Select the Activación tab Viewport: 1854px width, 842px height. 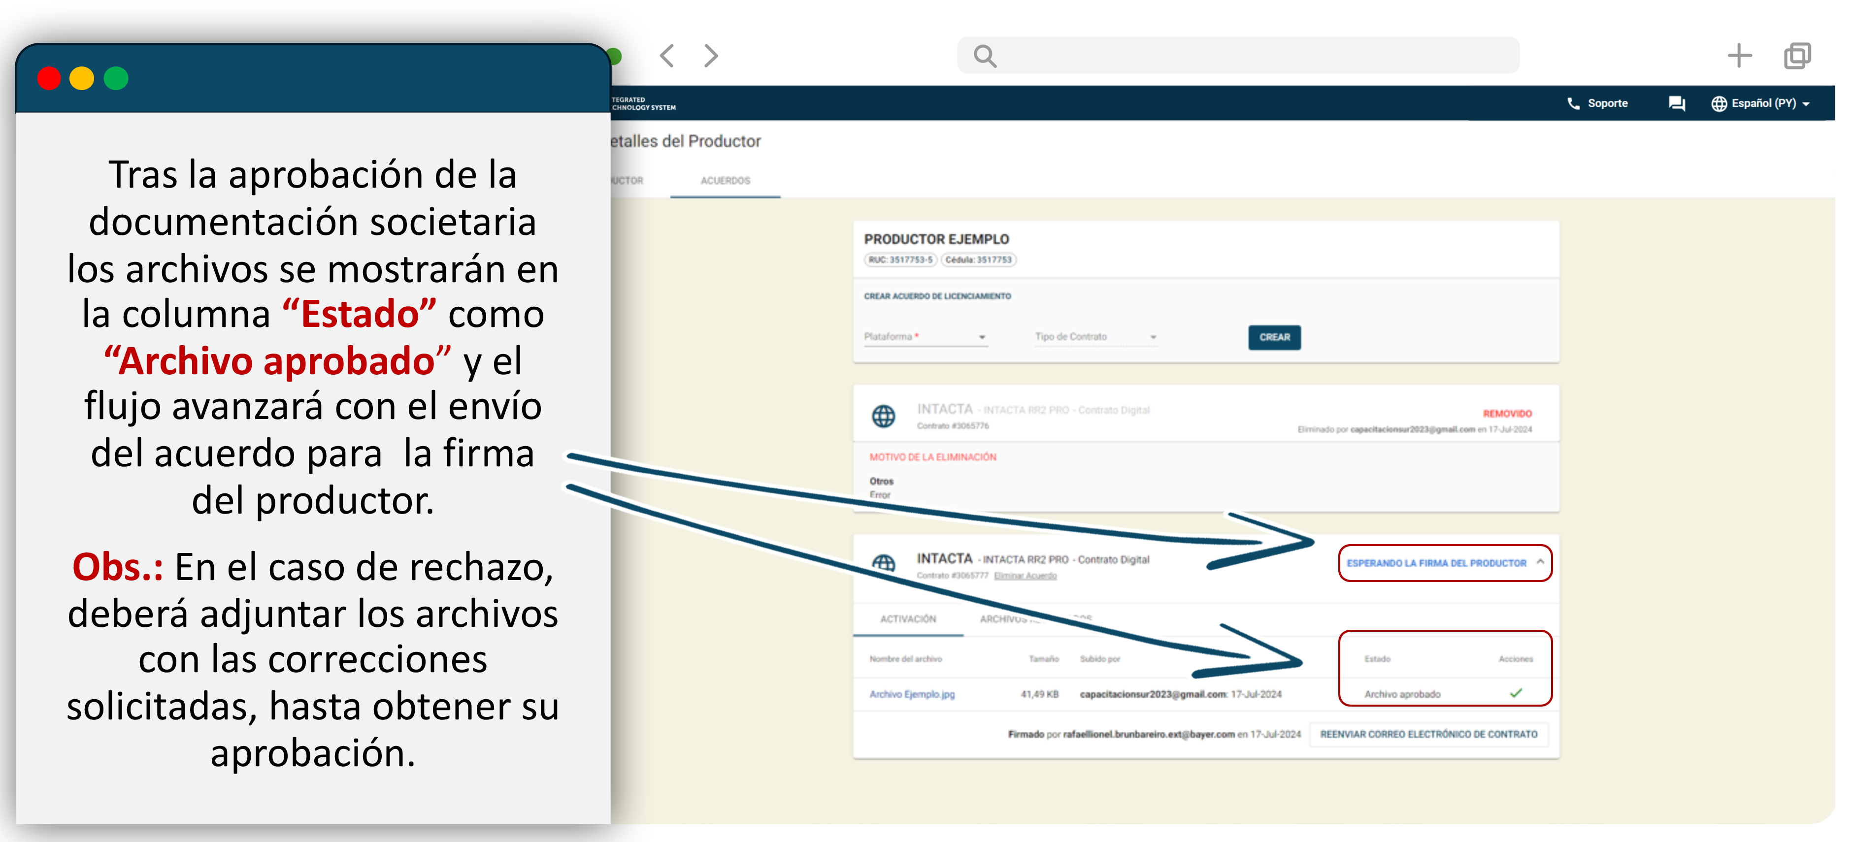coord(908,619)
